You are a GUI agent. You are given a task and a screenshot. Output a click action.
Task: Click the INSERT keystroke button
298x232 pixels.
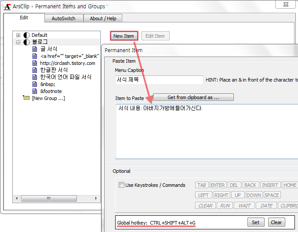[270, 185]
